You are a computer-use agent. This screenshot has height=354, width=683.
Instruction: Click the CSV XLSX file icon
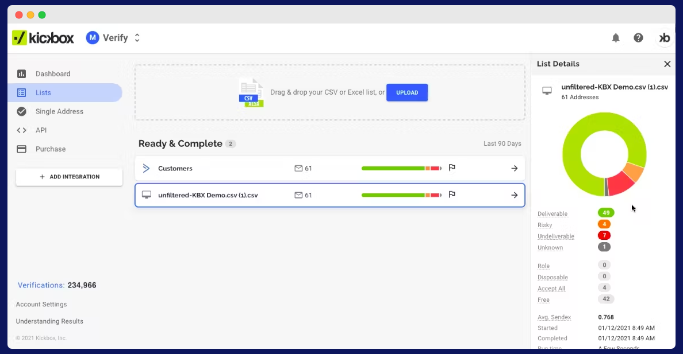pos(251,93)
